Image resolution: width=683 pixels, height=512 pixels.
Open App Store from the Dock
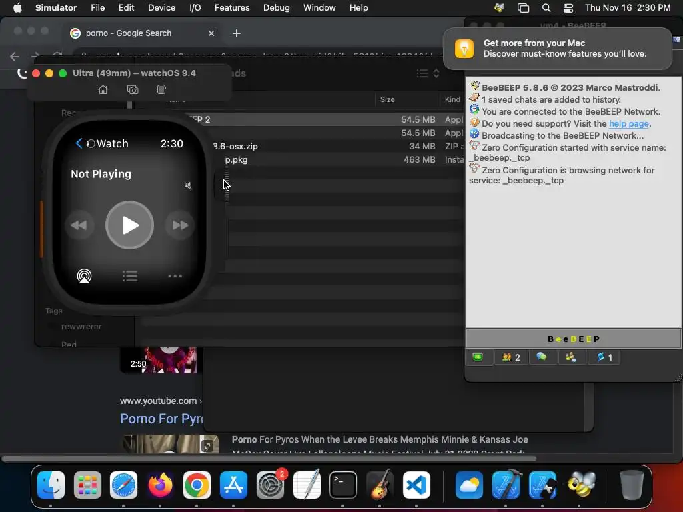(233, 485)
